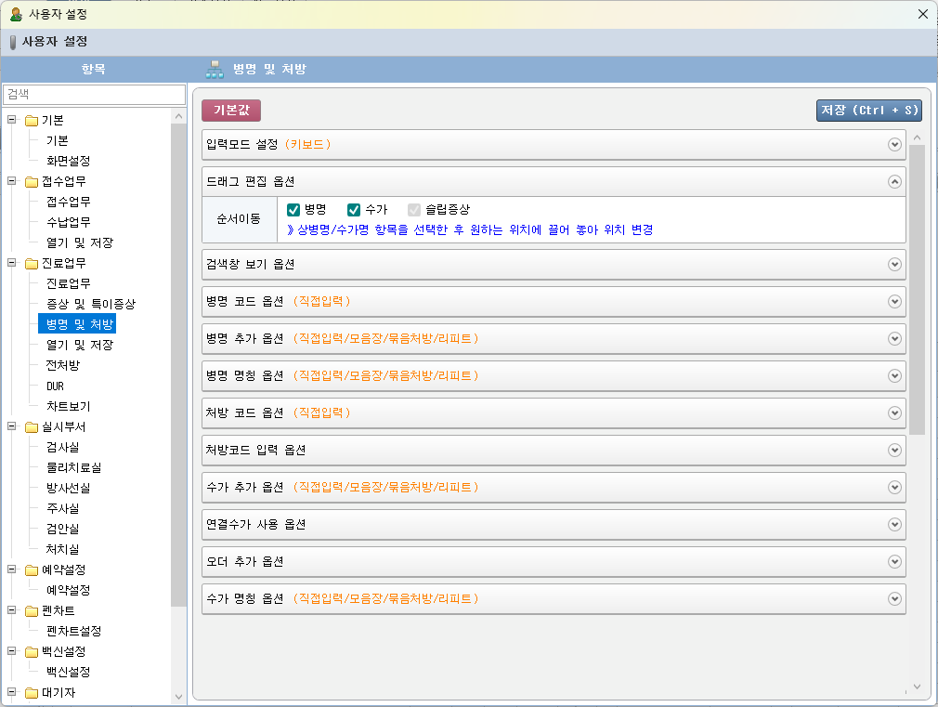Click the 백신설정 folder icon
The height and width of the screenshot is (707, 938).
coord(32,651)
